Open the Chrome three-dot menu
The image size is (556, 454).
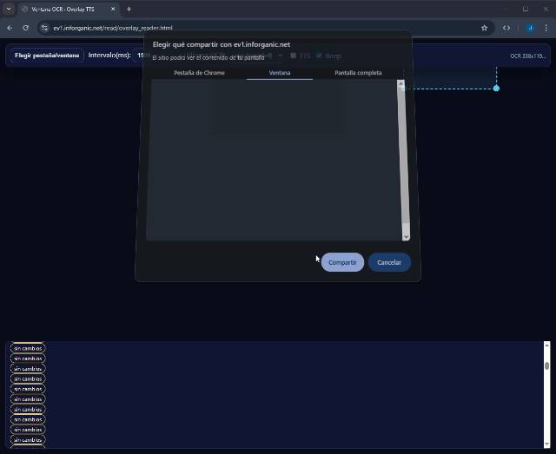click(x=546, y=28)
